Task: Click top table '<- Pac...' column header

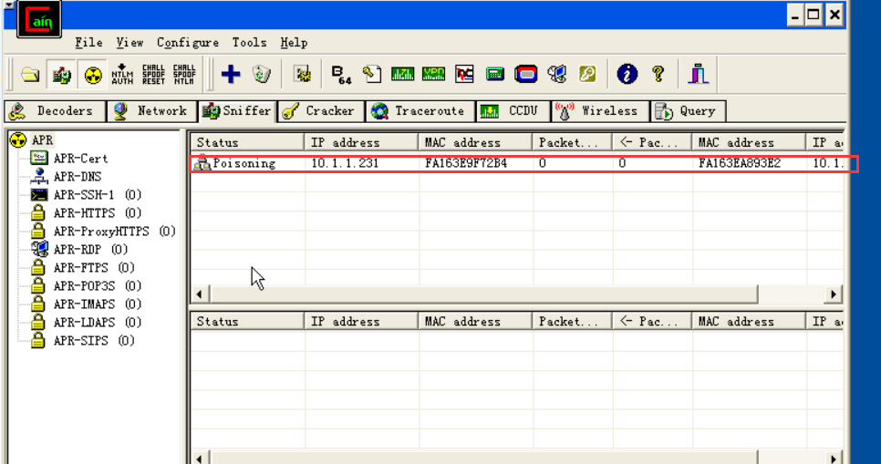Action: click(652, 143)
